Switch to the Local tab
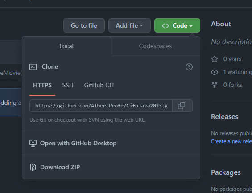Image resolution: width=252 pixels, height=193 pixels. (66, 46)
